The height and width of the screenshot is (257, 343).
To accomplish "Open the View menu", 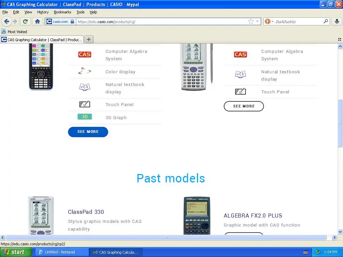I will click(28, 12).
